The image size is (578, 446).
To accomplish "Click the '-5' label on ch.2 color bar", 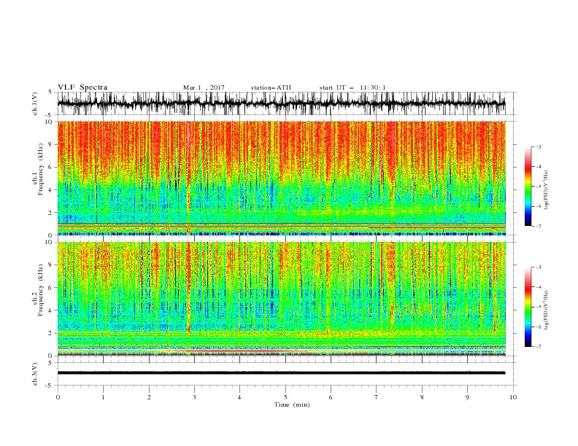I will pos(538,307).
